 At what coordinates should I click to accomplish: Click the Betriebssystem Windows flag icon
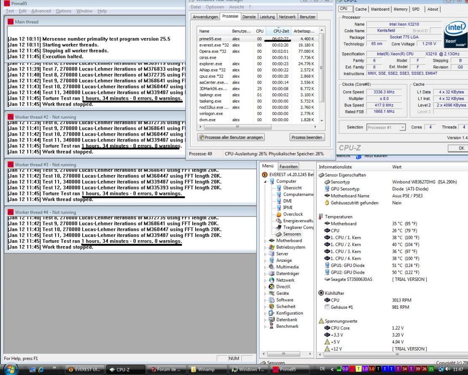click(272, 247)
